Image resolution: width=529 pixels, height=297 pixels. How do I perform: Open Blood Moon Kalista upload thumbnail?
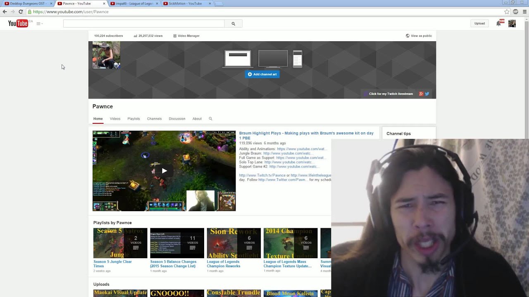coord(291,293)
